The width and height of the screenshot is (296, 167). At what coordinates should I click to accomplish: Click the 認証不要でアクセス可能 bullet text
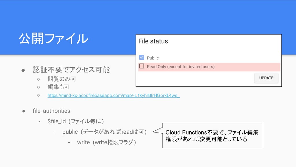point(71,70)
